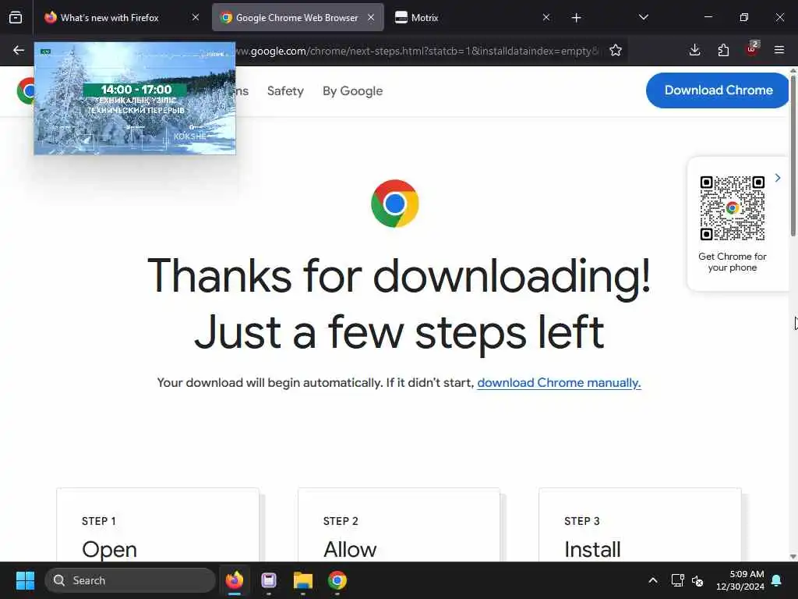Click the download Chrome manually link
798x599 pixels.
559,382
